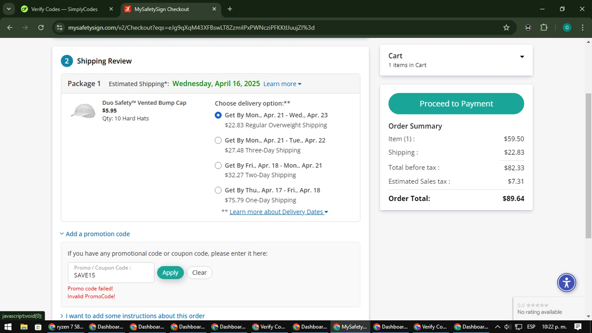Click the circled W extension icon
The width and height of the screenshot is (592, 333).
tap(528, 28)
